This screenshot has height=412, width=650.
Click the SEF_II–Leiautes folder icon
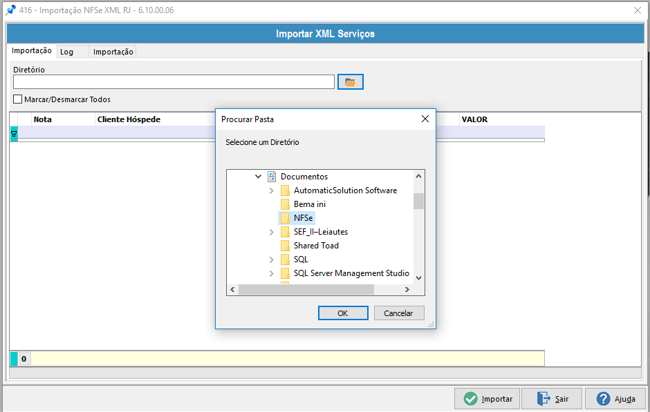pyautogui.click(x=285, y=232)
